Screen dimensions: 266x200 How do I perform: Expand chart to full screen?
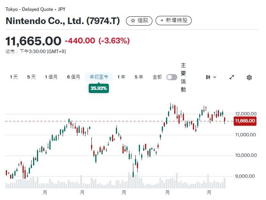pyautogui.click(x=232, y=77)
